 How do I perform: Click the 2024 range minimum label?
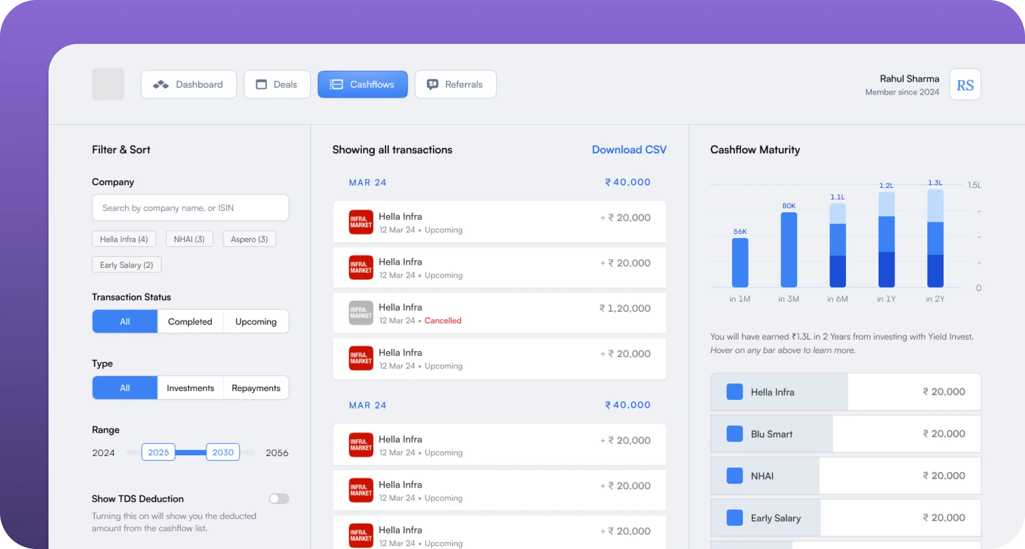[103, 452]
